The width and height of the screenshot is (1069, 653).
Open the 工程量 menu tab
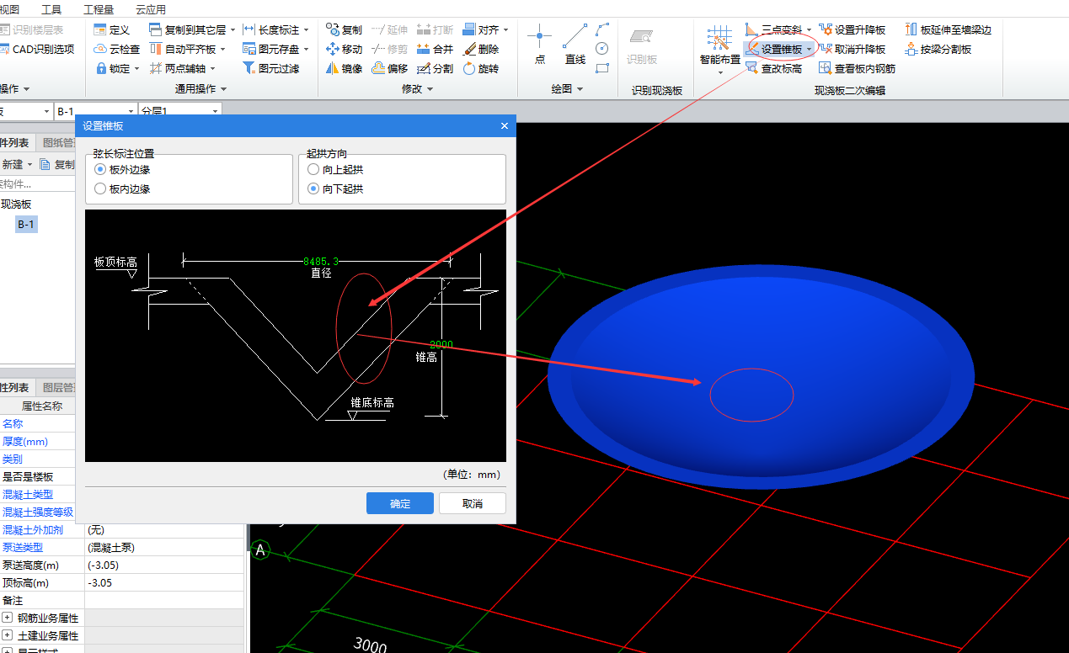[99, 9]
